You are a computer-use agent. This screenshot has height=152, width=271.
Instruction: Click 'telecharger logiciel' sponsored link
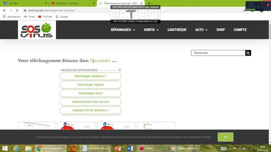[90, 84]
